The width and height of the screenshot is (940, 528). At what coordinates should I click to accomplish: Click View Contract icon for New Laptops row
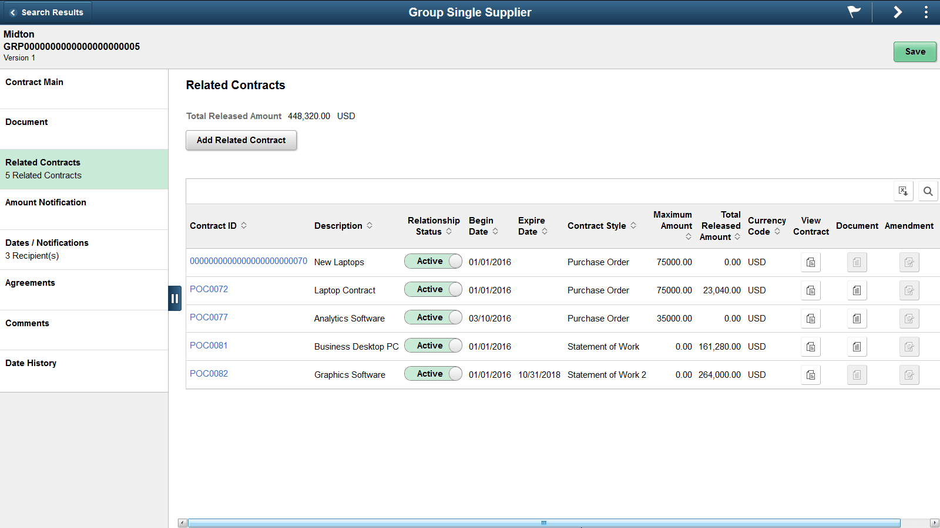[x=811, y=262]
